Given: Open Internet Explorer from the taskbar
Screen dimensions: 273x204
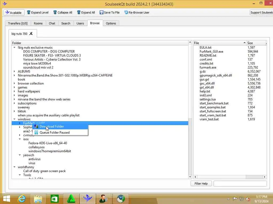Looking at the screenshot, I should pos(22,199).
